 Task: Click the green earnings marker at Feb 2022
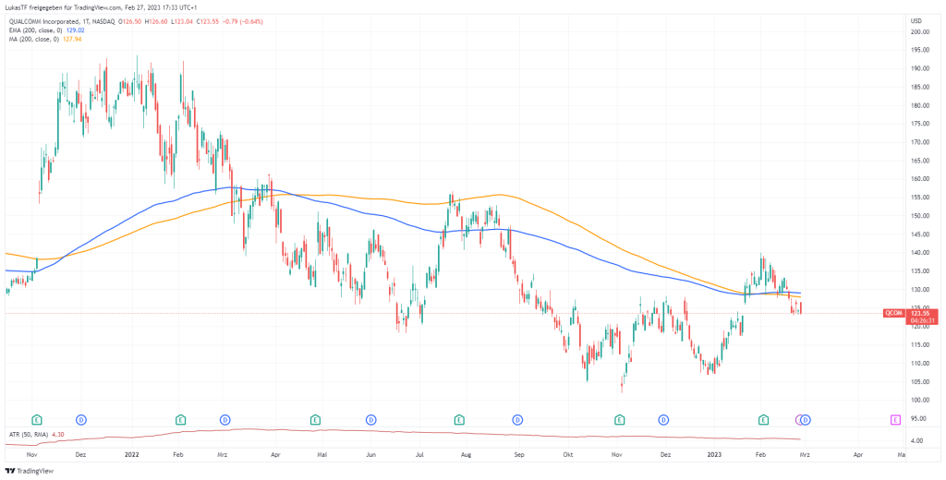pos(181,420)
